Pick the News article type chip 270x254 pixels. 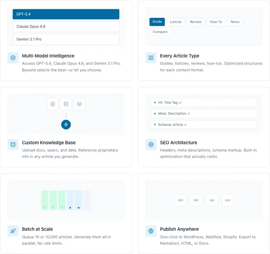tap(235, 22)
